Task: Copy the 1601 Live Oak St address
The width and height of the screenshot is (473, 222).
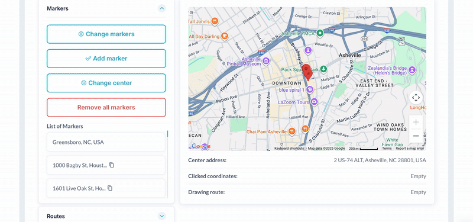Action: [110, 188]
